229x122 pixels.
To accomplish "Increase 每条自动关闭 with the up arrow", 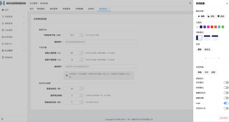I will pyautogui.click(x=82, y=101).
